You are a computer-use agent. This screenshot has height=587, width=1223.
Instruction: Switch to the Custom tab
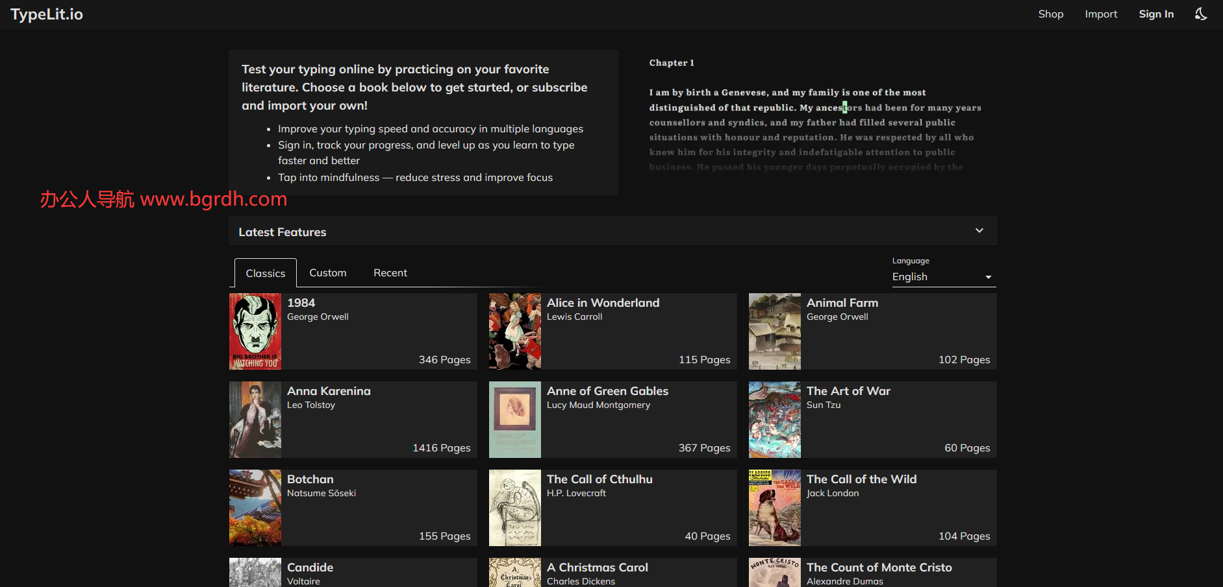[327, 273]
